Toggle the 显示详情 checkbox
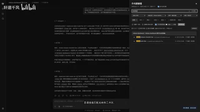 click(x=139, y=28)
